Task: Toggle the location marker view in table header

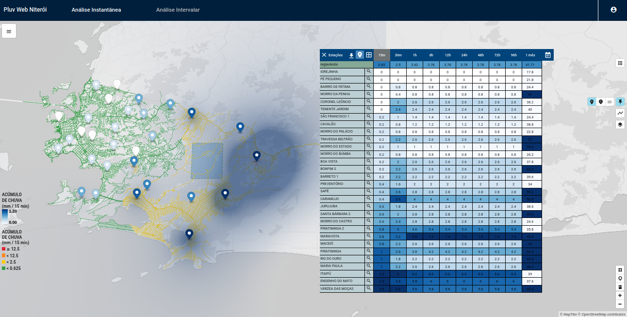Action: pyautogui.click(x=360, y=55)
